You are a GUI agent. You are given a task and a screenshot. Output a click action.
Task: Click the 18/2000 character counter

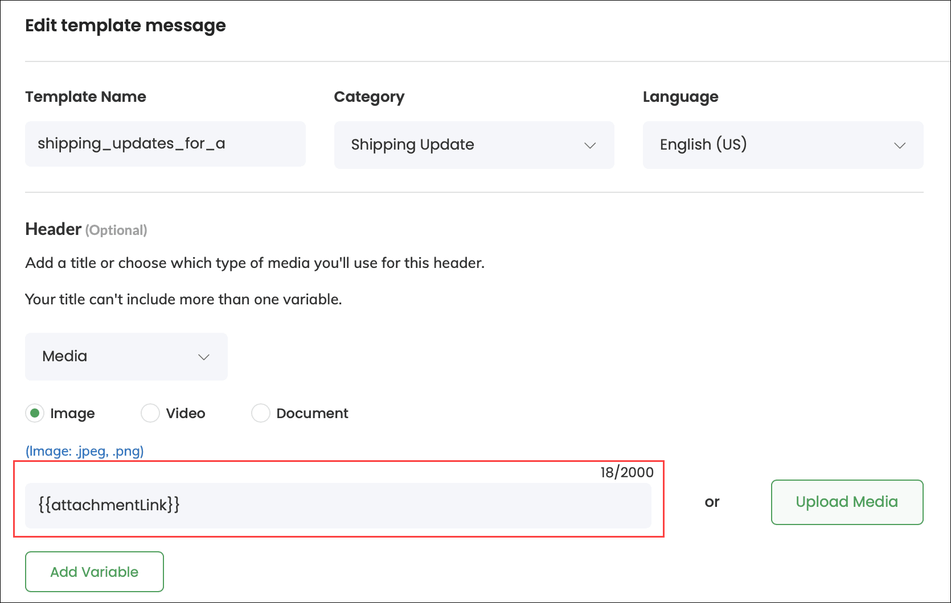coord(625,472)
